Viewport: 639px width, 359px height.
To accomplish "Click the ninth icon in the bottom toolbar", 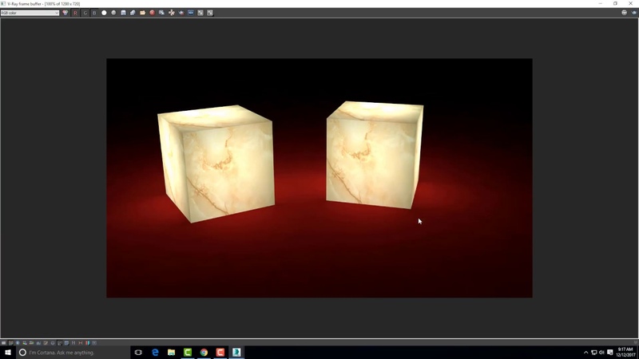I will (59, 343).
